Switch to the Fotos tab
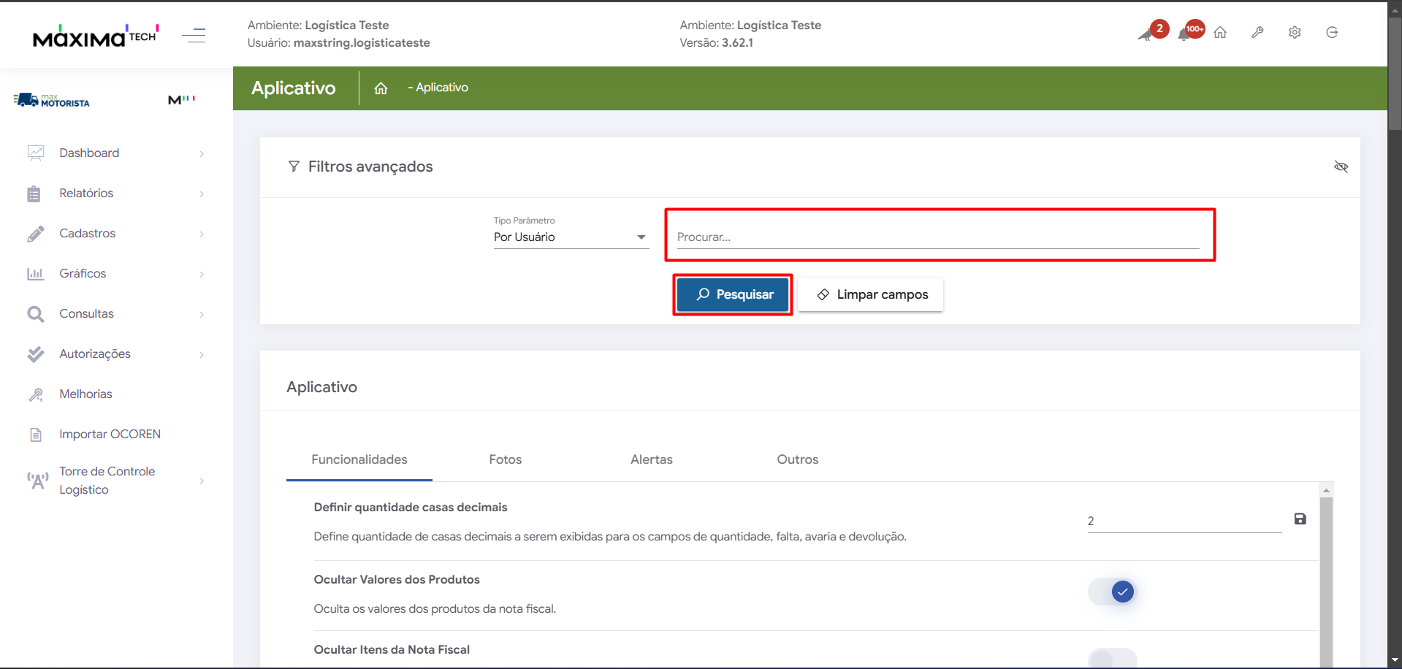This screenshot has width=1402, height=669. (x=505, y=460)
